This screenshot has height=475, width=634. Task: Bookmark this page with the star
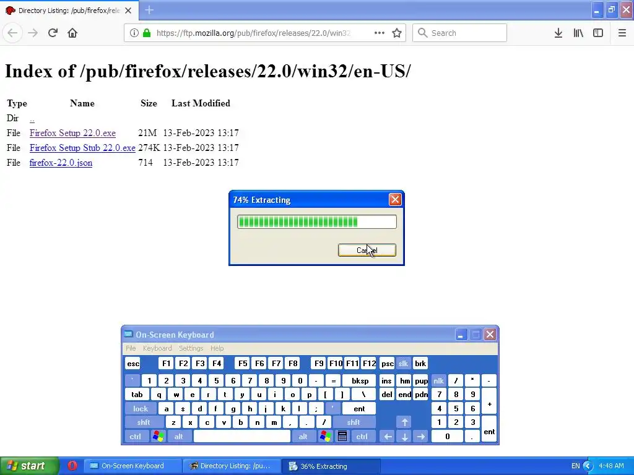point(397,33)
